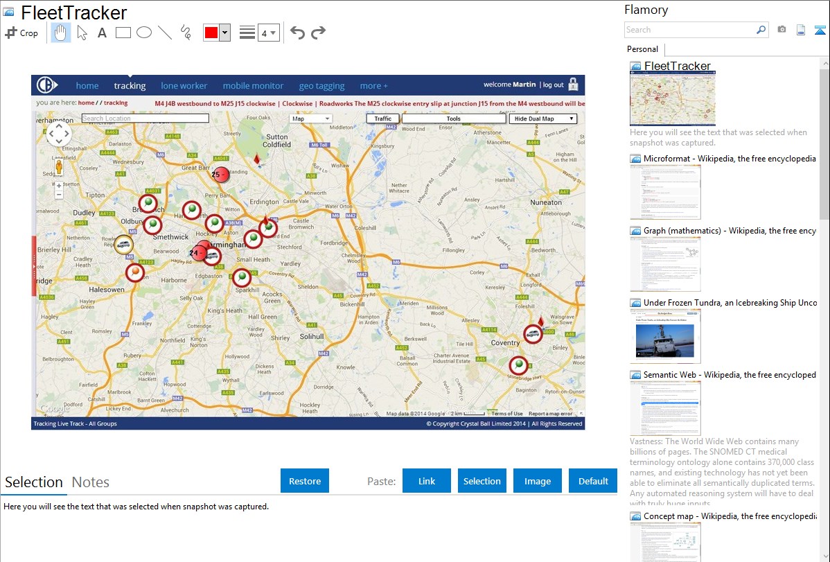Click the Report a map error link
830x562 pixels.
click(551, 414)
